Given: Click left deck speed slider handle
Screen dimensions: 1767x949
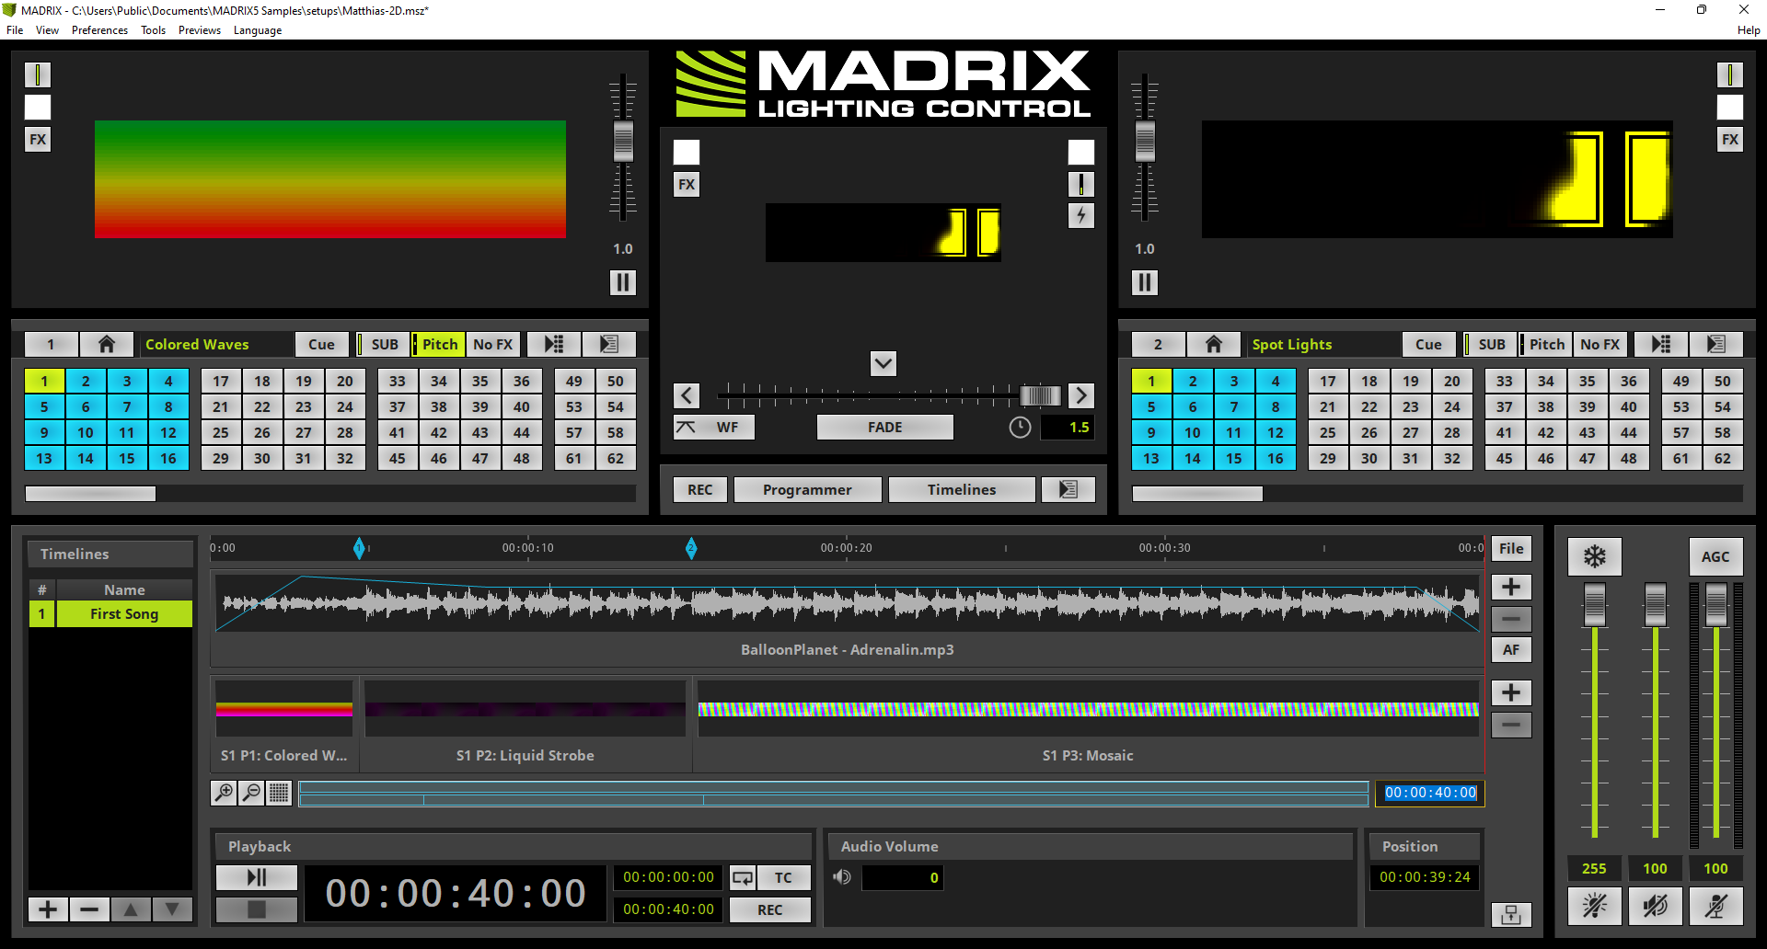Looking at the screenshot, I should [623, 142].
